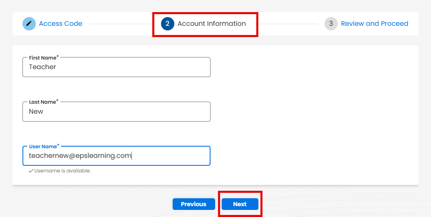Click the text "Teacher" inside First Name
The height and width of the screenshot is (217, 431).
click(42, 67)
